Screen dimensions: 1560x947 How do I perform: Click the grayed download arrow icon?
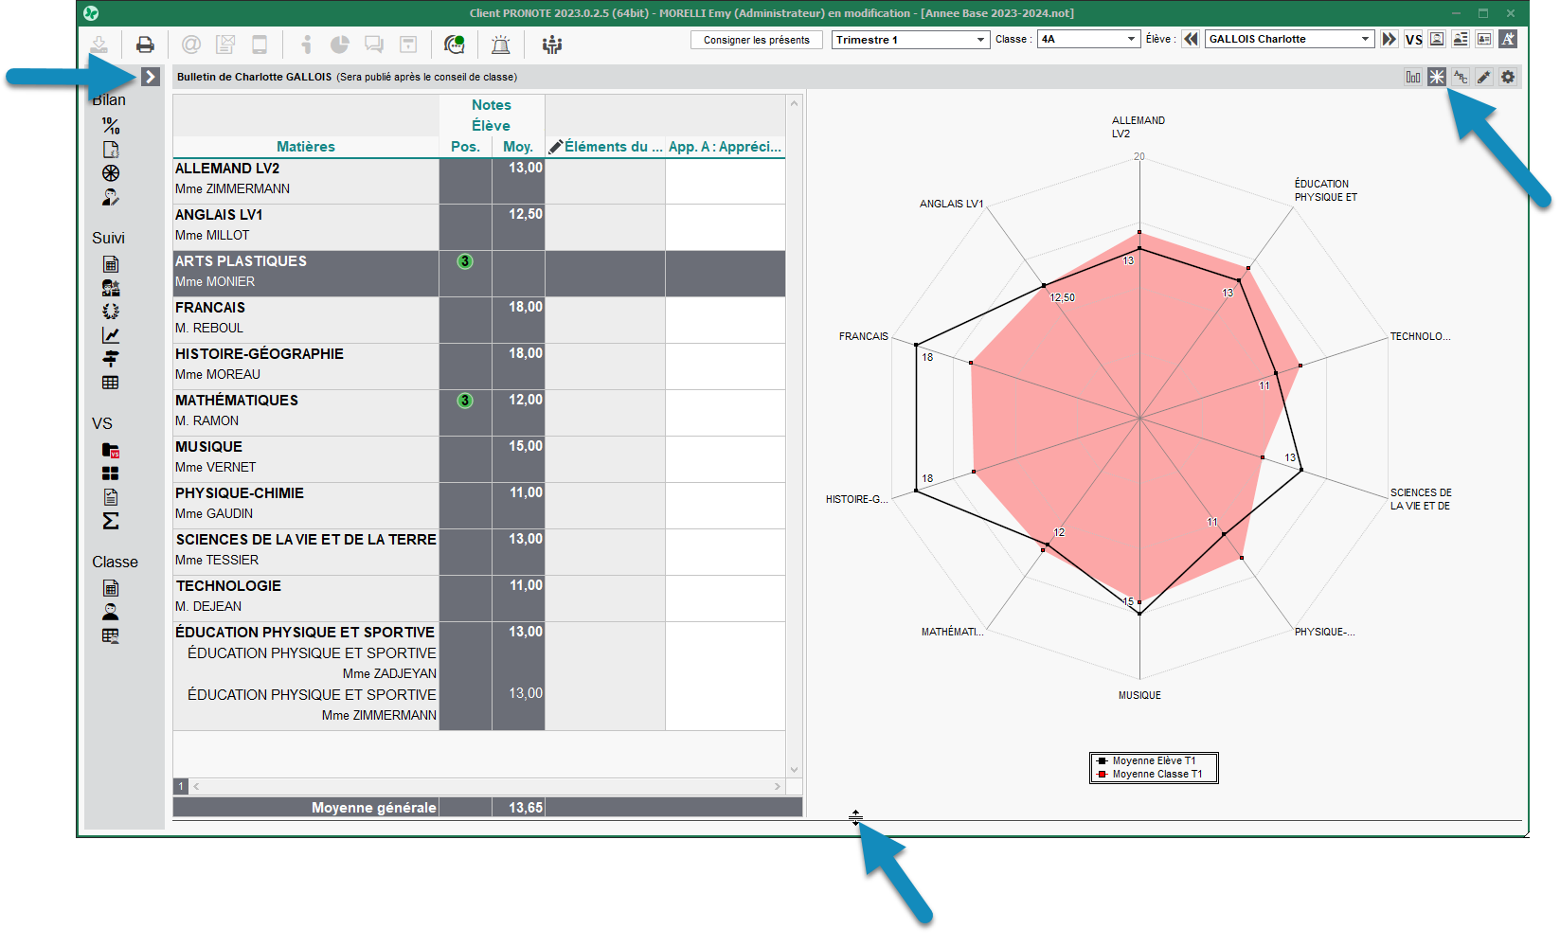99,45
